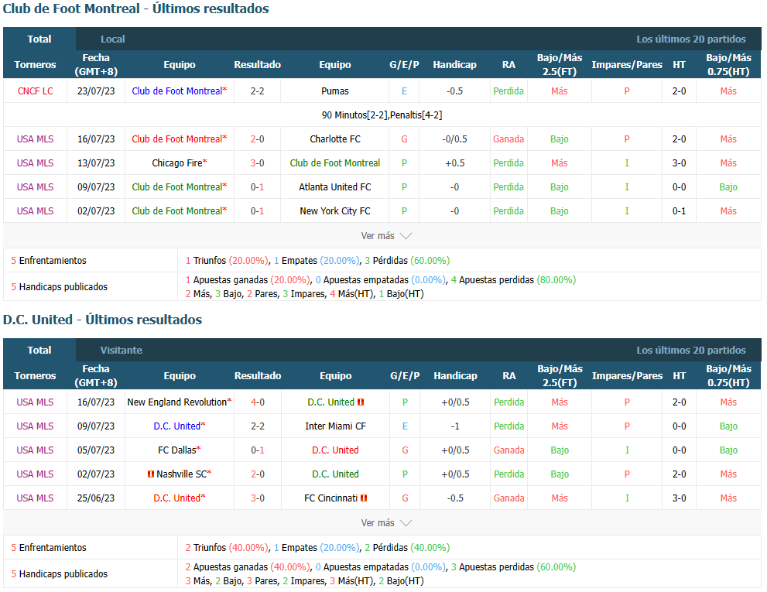Click the 05/07/23 date cell
The height and width of the screenshot is (592, 767).
(x=96, y=450)
